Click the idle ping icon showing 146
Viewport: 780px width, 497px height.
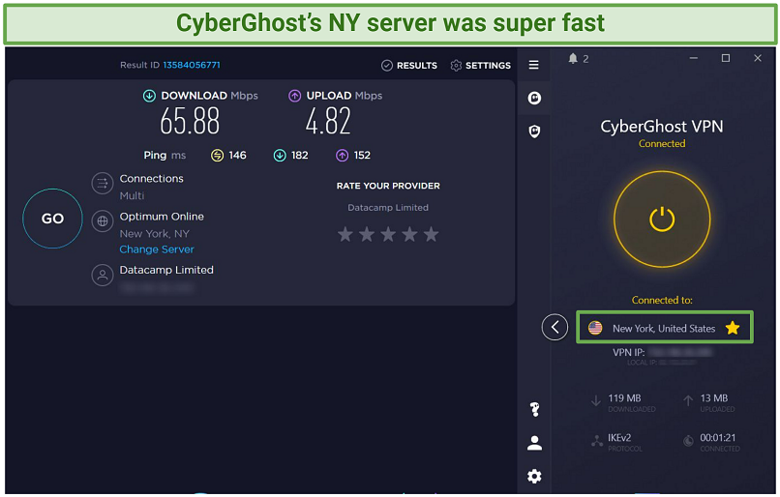217,156
